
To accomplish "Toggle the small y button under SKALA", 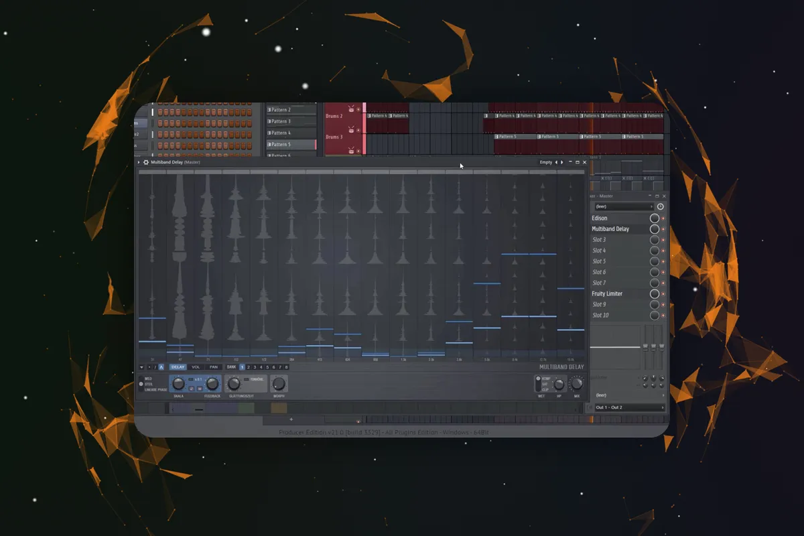I will pos(191,389).
